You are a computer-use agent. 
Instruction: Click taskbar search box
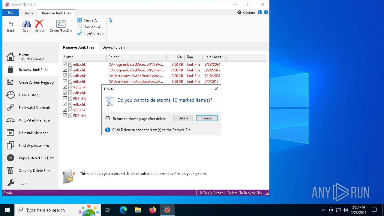coord(58,210)
